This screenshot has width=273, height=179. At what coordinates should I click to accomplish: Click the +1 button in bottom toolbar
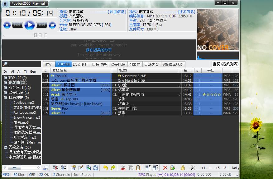pos(203,168)
